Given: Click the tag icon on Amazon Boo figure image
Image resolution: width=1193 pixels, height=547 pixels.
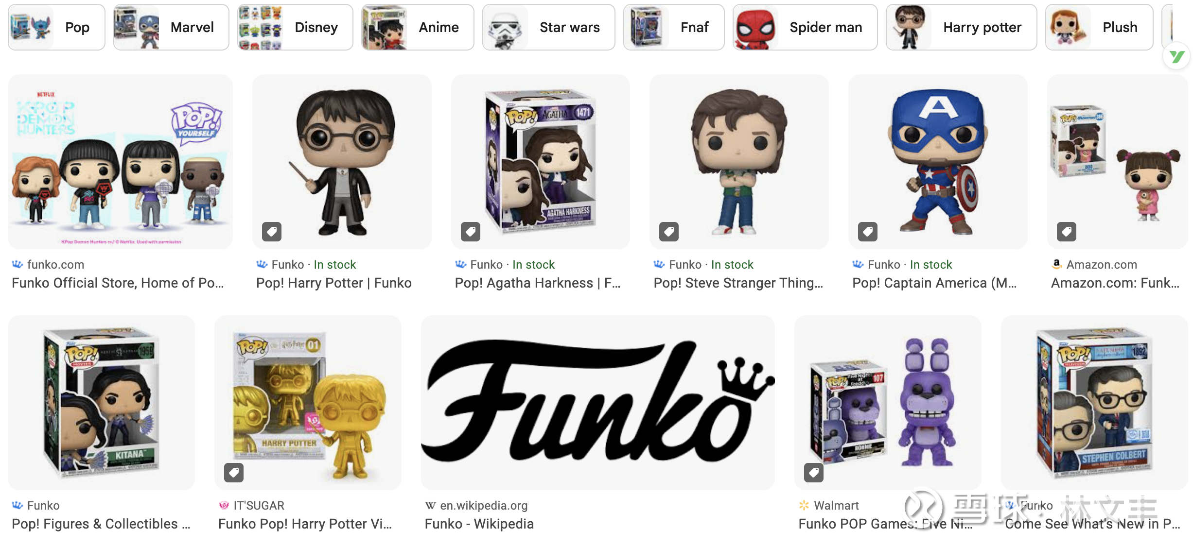Looking at the screenshot, I should point(1067,232).
